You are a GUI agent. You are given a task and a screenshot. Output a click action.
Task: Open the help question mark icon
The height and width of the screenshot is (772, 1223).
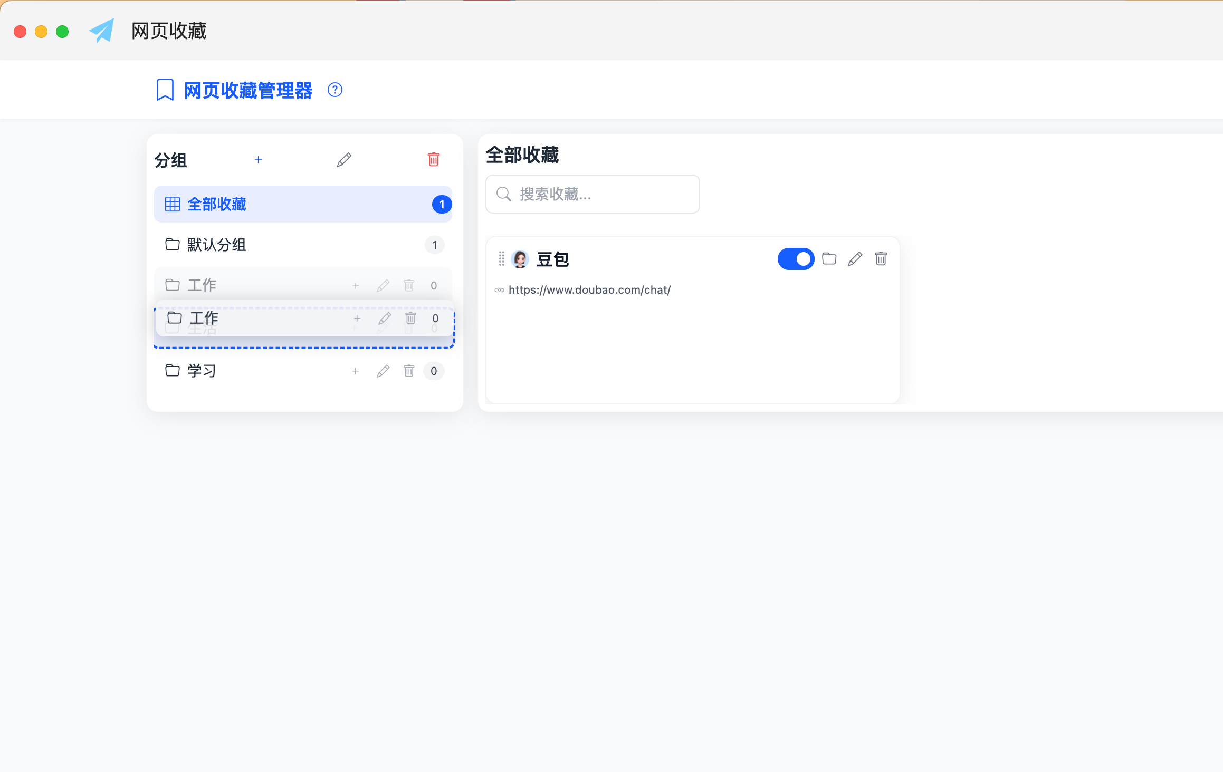point(335,90)
